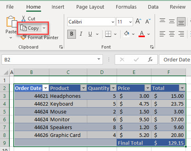Increase font size with larger A icon
Viewport: 191px width, 151px height.
138,21
